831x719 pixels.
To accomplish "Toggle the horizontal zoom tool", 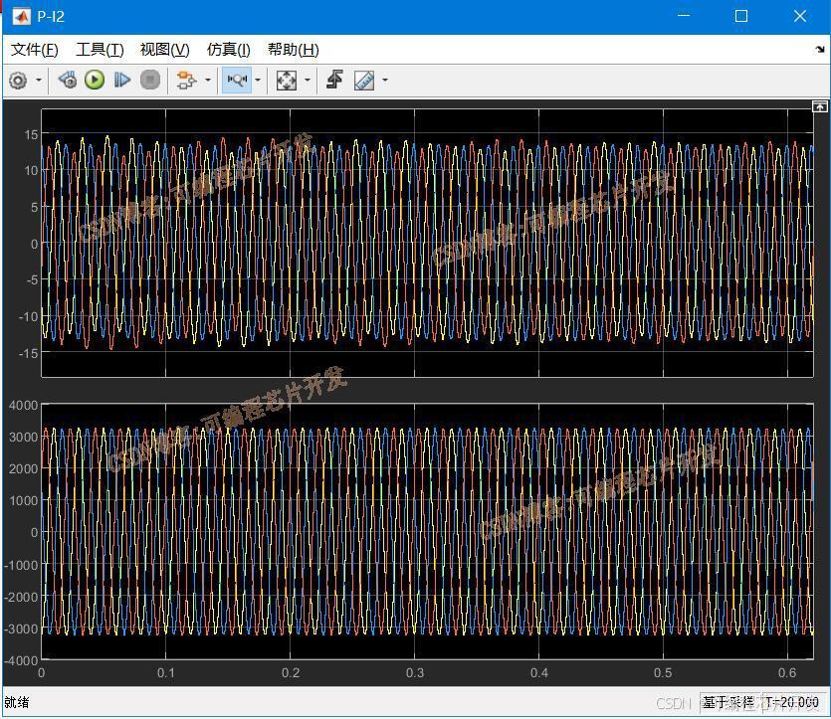I will [237, 81].
